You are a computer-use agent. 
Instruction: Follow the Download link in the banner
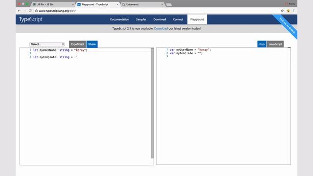(161, 28)
